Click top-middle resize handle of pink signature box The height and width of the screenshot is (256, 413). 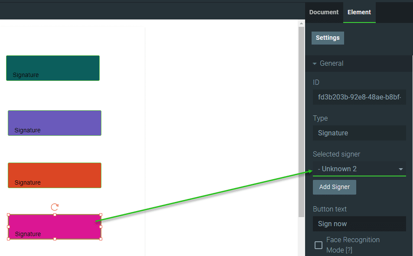coord(55,215)
